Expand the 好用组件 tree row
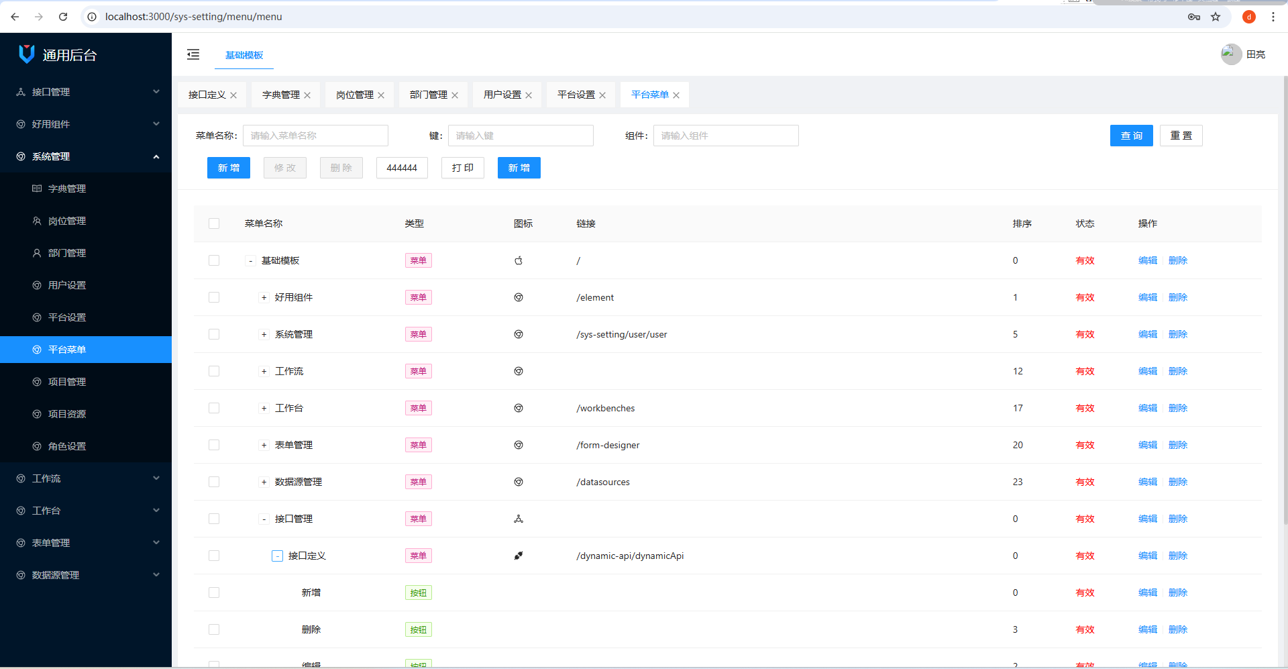This screenshot has height=669, width=1288. 264,297
